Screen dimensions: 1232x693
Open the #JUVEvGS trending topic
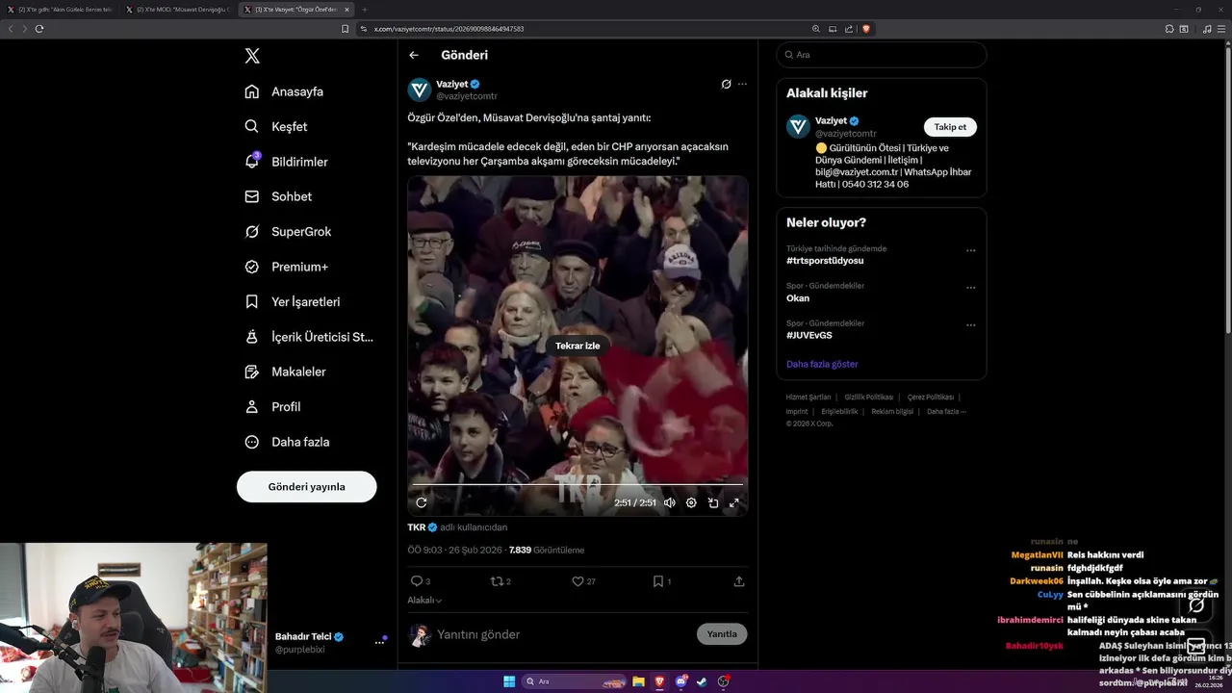809,336
